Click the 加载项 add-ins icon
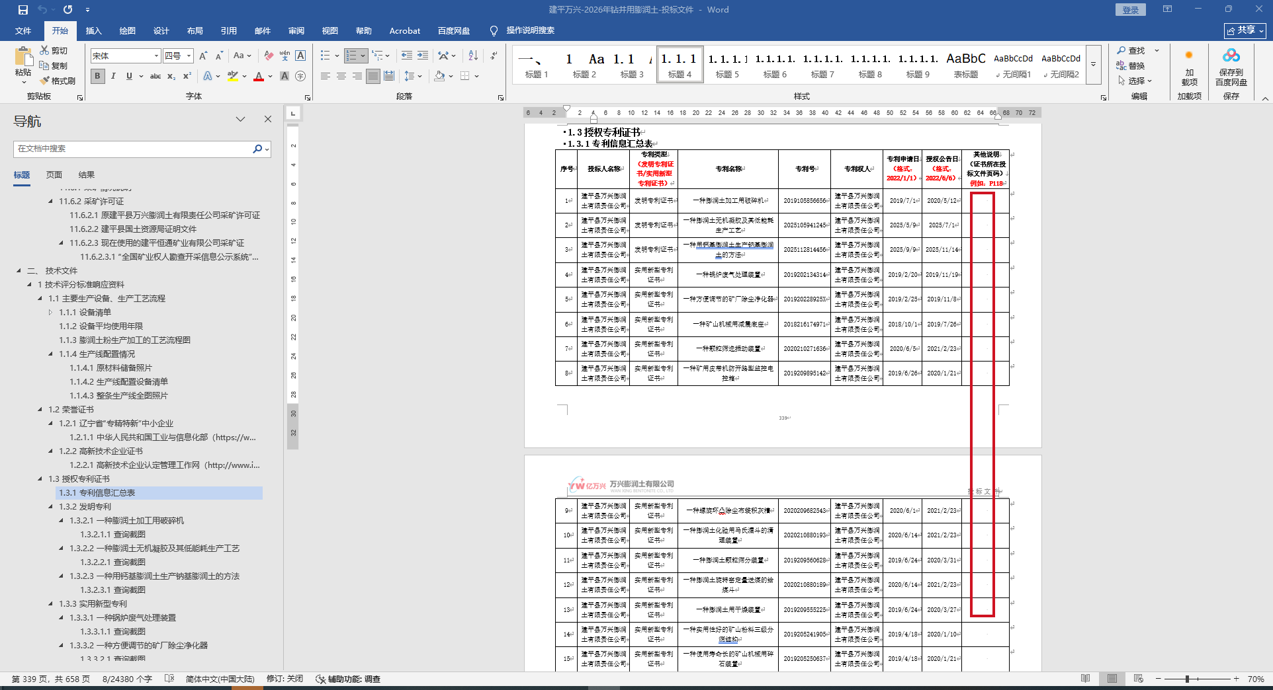Image resolution: width=1273 pixels, height=690 pixels. tap(1189, 67)
